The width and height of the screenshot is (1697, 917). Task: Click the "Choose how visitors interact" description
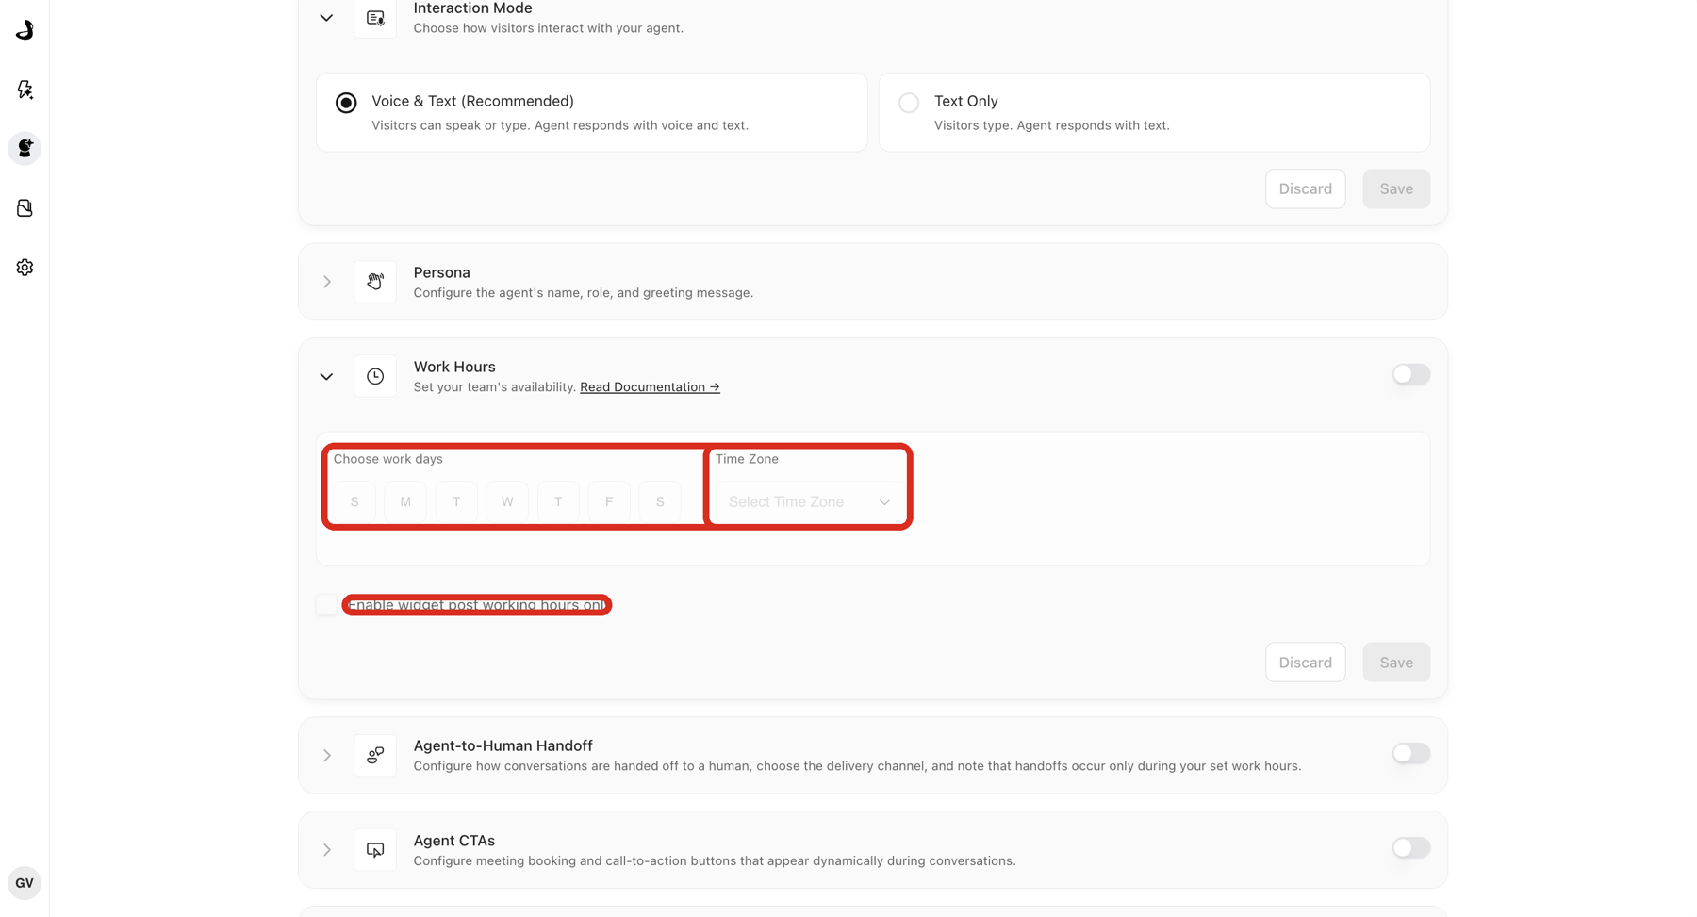pos(548,28)
